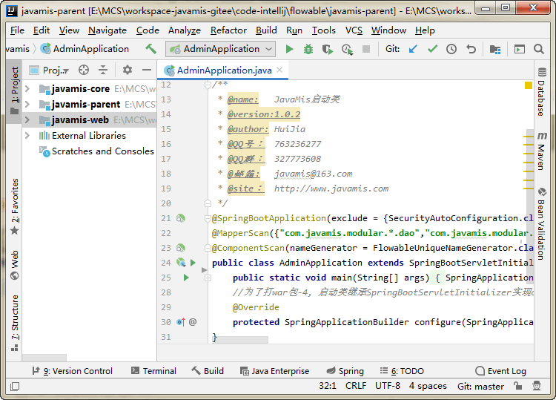Open the Navigate menu
Viewport: 556px width, 400px height.
107,30
